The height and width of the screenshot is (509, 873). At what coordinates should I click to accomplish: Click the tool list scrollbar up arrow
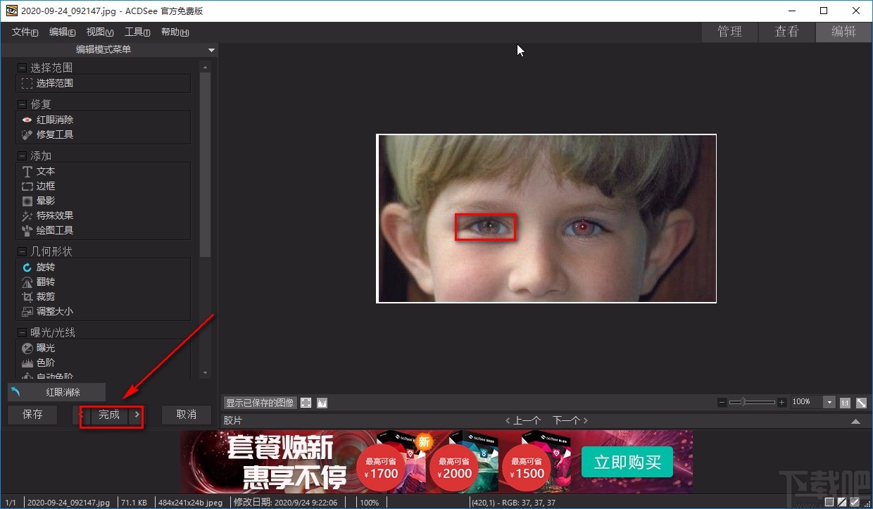point(206,68)
